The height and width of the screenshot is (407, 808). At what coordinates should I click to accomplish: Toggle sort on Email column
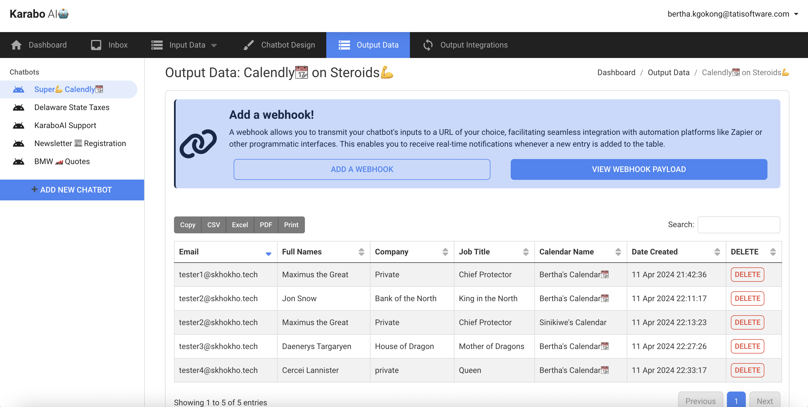click(268, 253)
